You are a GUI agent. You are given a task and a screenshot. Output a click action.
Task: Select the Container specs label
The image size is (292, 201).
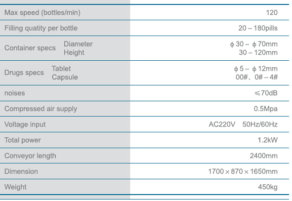(x=30, y=48)
